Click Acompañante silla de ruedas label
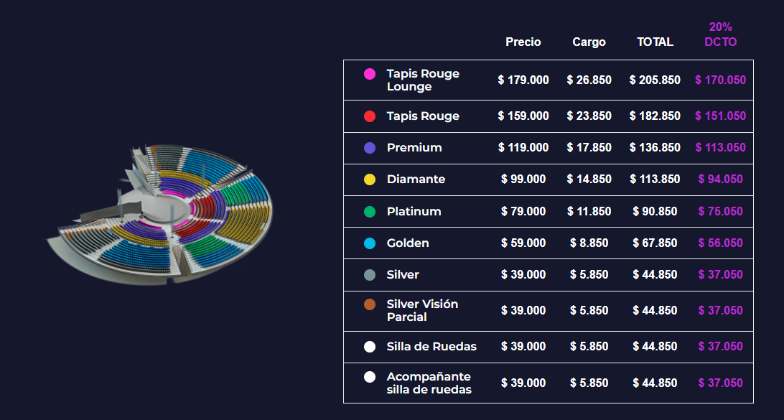784x420 pixels. point(429,383)
